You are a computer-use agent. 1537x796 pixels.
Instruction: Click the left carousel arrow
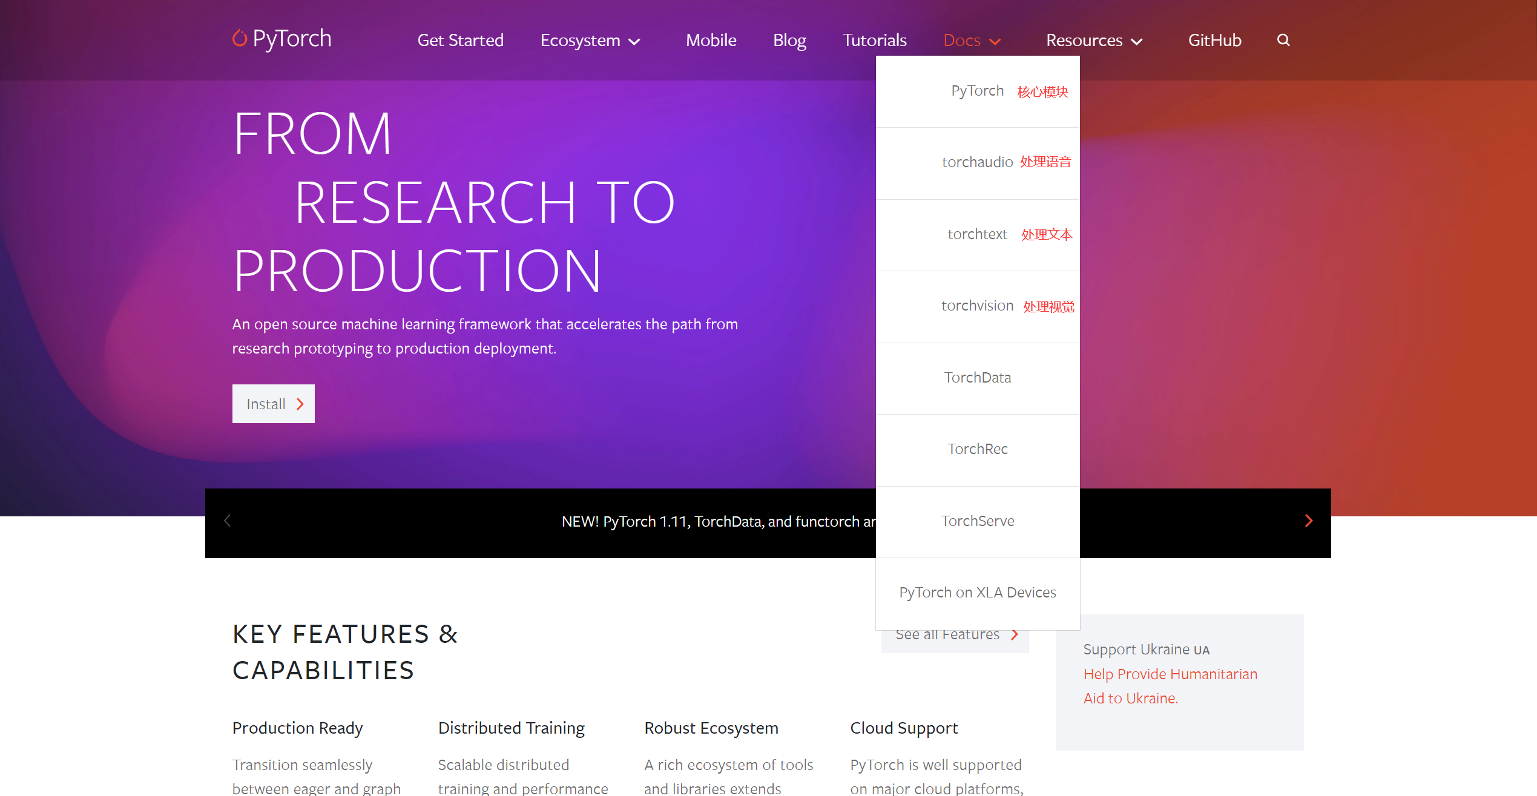coord(228,521)
